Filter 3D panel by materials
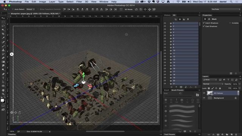This screenshot has height=136, width=242. click(x=184, y=19)
